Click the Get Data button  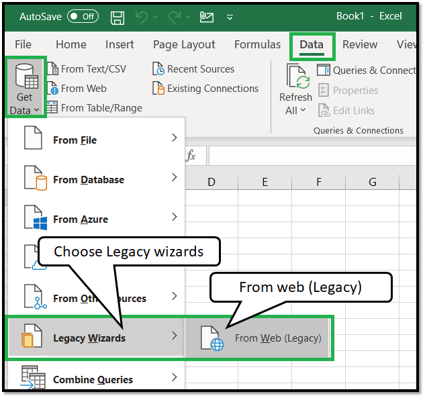point(25,87)
